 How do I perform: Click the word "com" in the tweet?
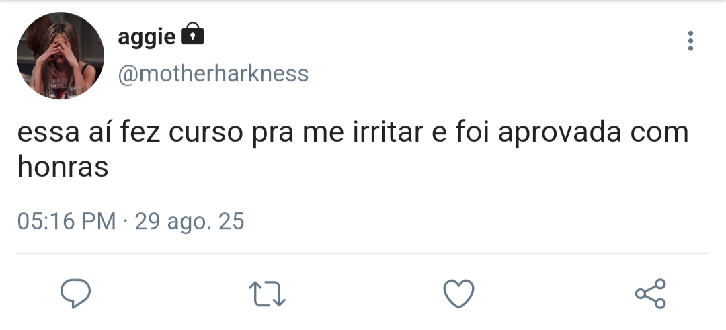(659, 132)
